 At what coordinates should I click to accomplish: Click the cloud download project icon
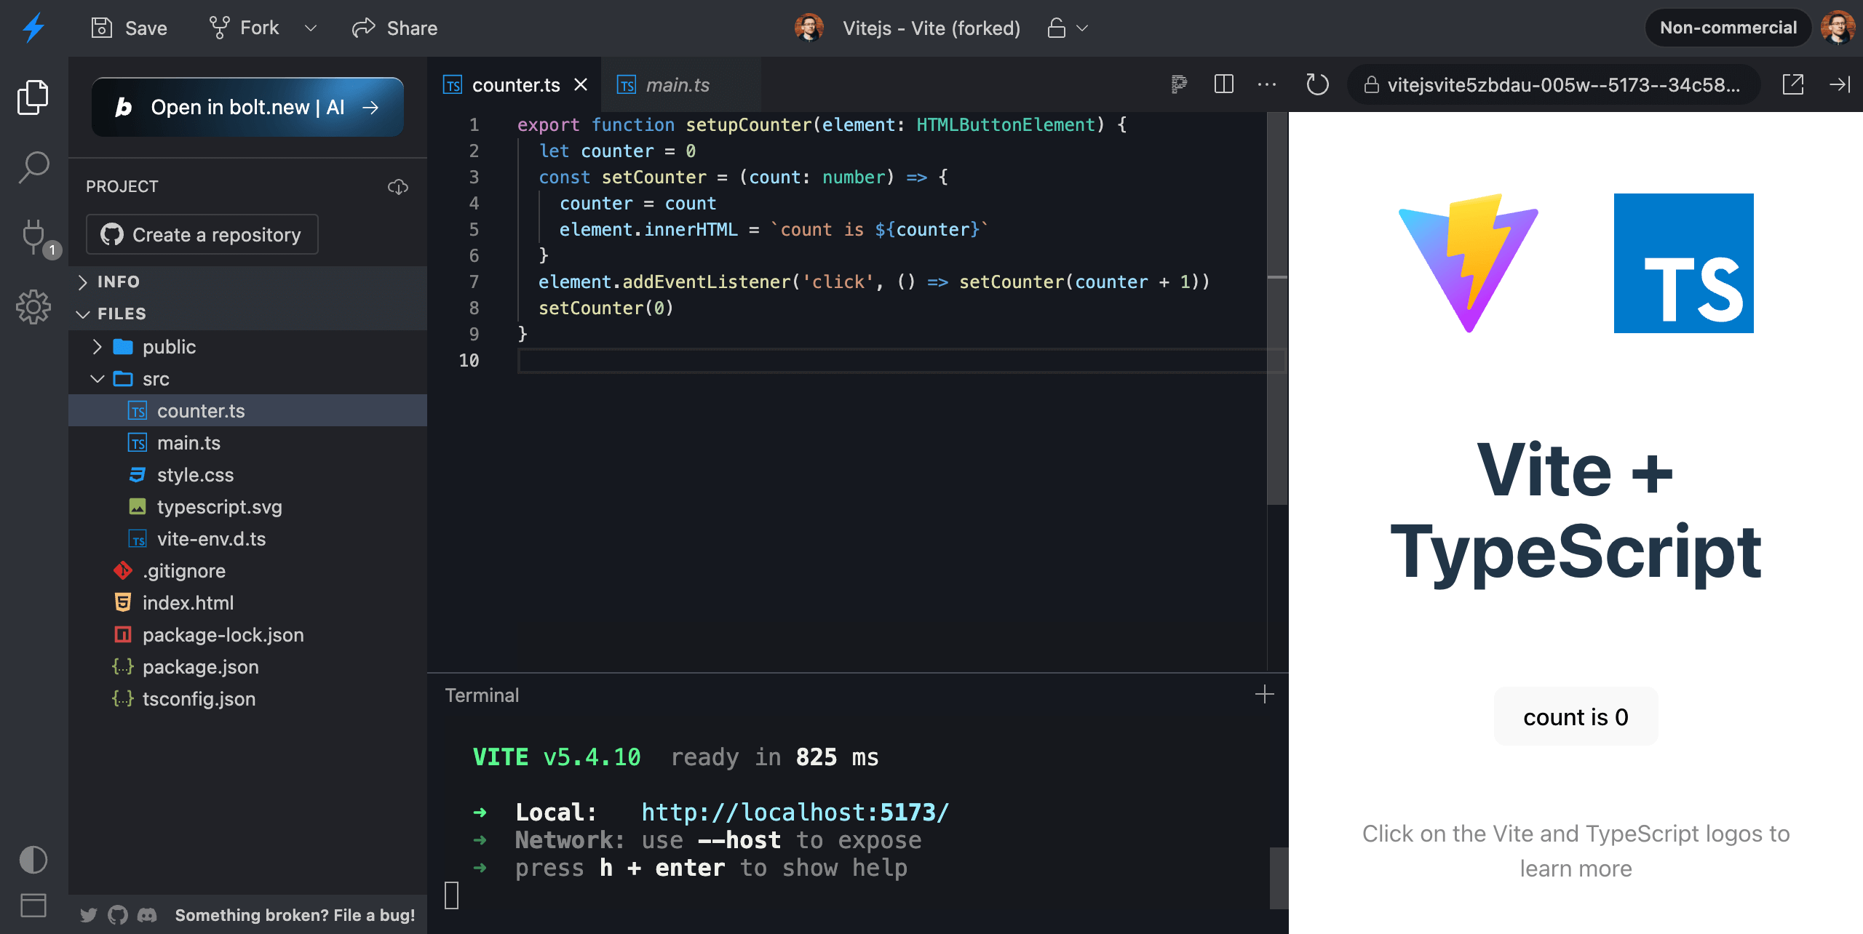(x=398, y=187)
